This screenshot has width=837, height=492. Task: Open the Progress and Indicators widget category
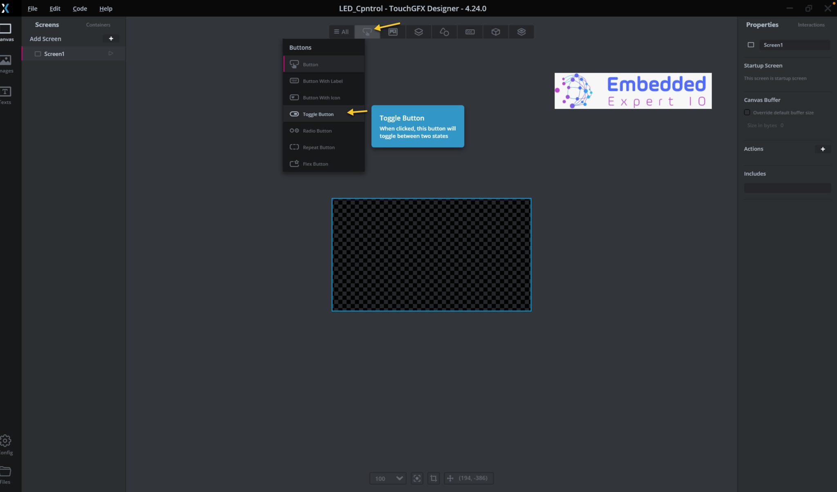pyautogui.click(x=470, y=32)
